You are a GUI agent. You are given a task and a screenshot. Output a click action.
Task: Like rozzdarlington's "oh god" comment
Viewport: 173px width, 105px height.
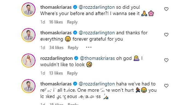click(166, 60)
